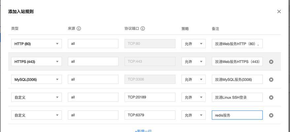Click the disabled TCP:80 port field
The width and height of the screenshot is (290, 132).
point(150,44)
